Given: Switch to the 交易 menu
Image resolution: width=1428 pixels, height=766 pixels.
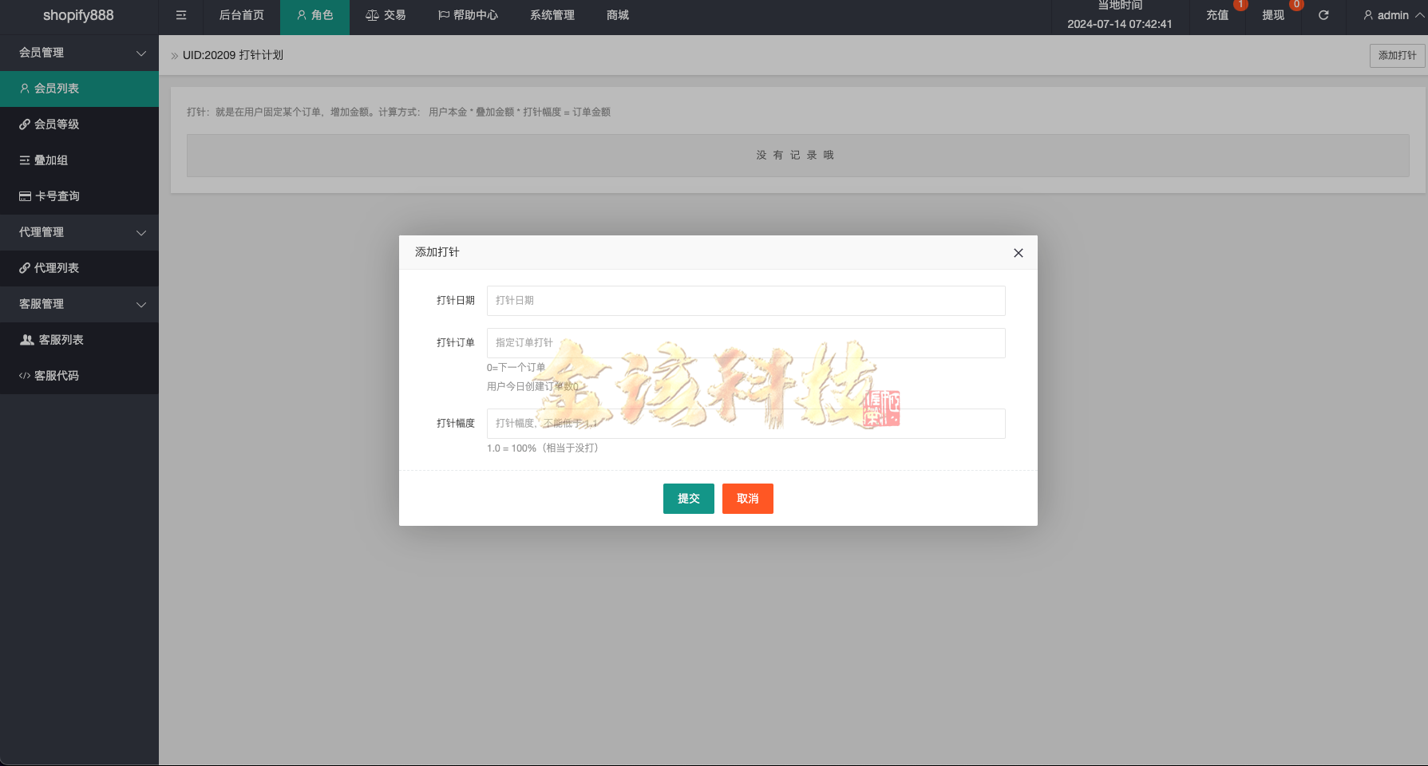Looking at the screenshot, I should [x=386, y=14].
